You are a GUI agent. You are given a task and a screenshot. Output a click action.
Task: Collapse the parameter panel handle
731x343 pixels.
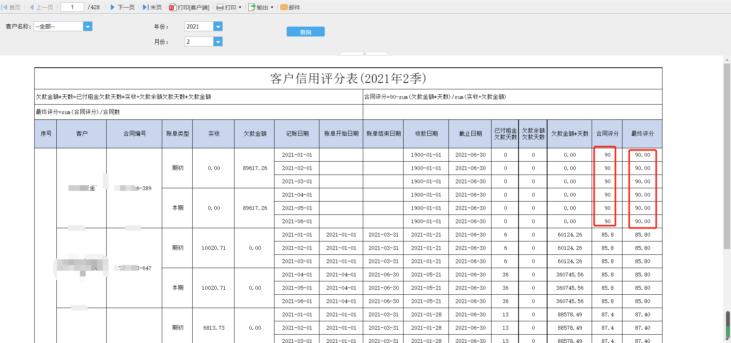364,54
